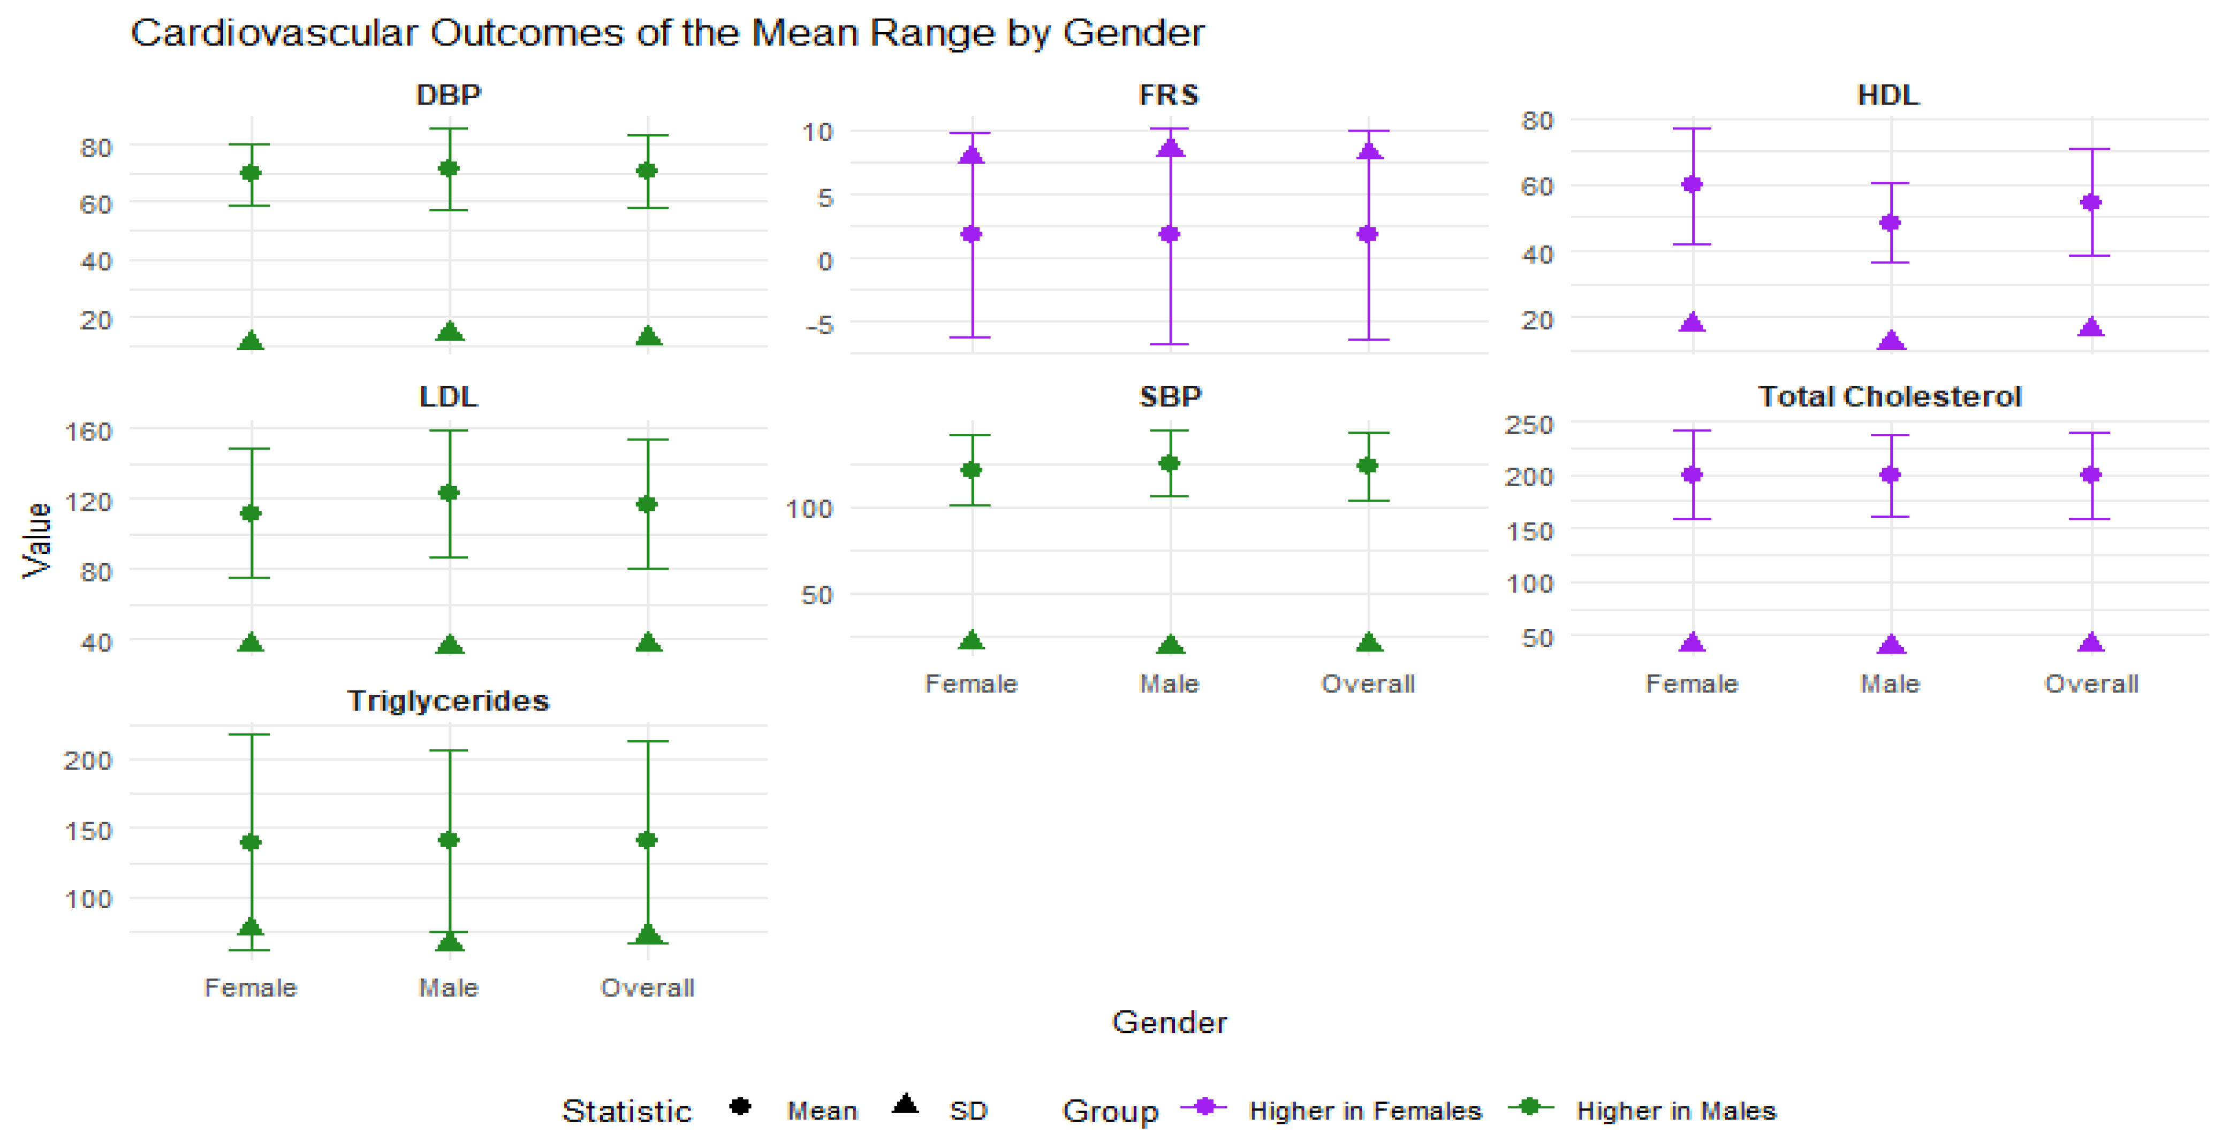This screenshot has height=1143, width=2230.
Task: Click the Overall mean point in SBP panel
Action: pos(1368,465)
